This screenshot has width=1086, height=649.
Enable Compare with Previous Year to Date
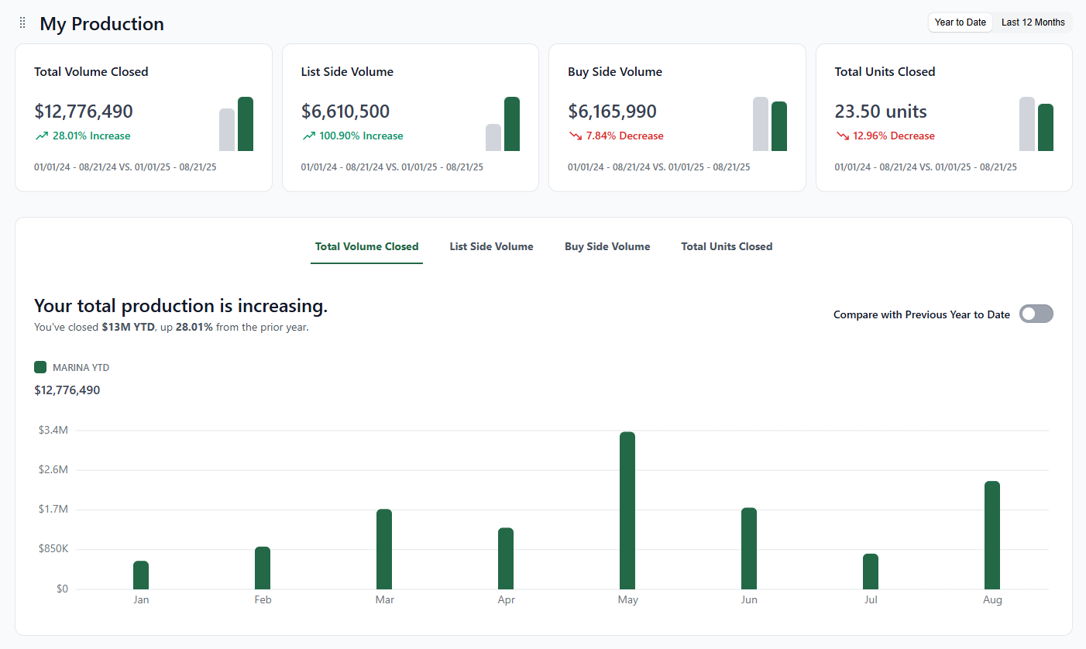pyautogui.click(x=1036, y=314)
